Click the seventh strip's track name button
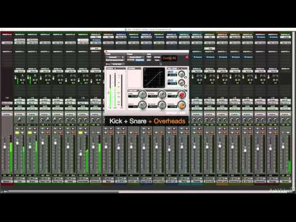 (x=83, y=181)
